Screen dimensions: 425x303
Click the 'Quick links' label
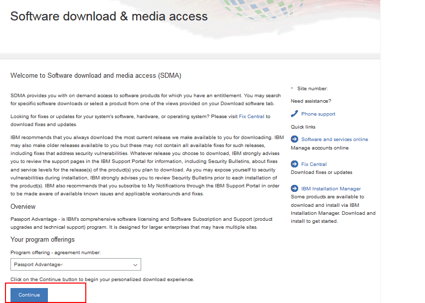(x=303, y=127)
